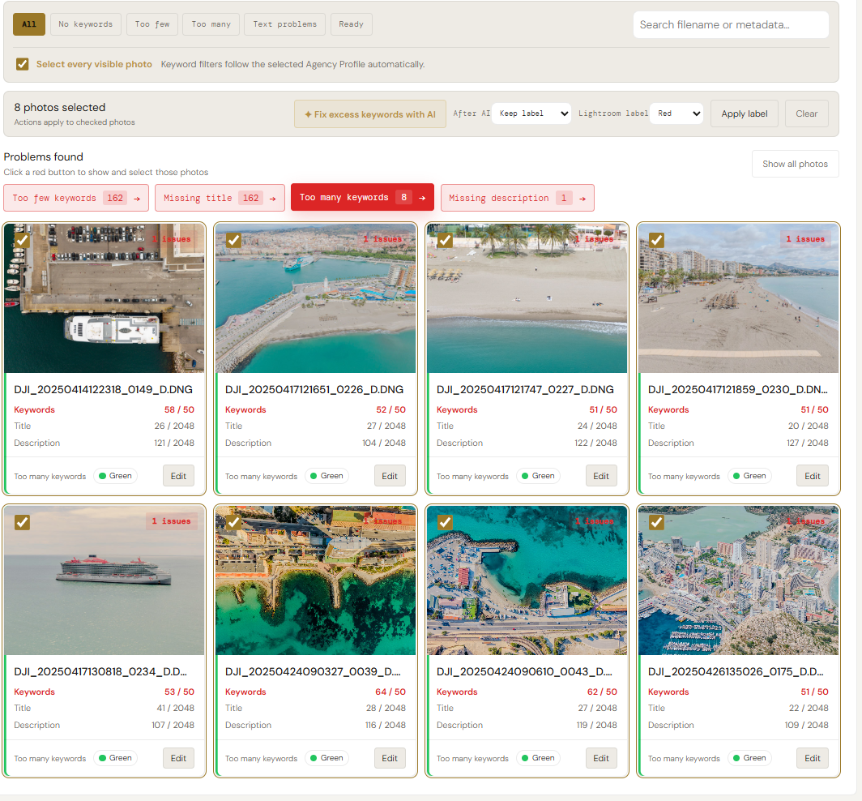Click the 1 issues badge on DJI_20250417130818_0234
Viewport: 862px width, 801px height.
pyautogui.click(x=171, y=521)
